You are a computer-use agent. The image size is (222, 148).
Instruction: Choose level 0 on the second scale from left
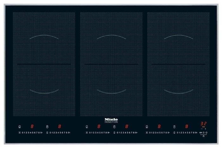point(50,133)
